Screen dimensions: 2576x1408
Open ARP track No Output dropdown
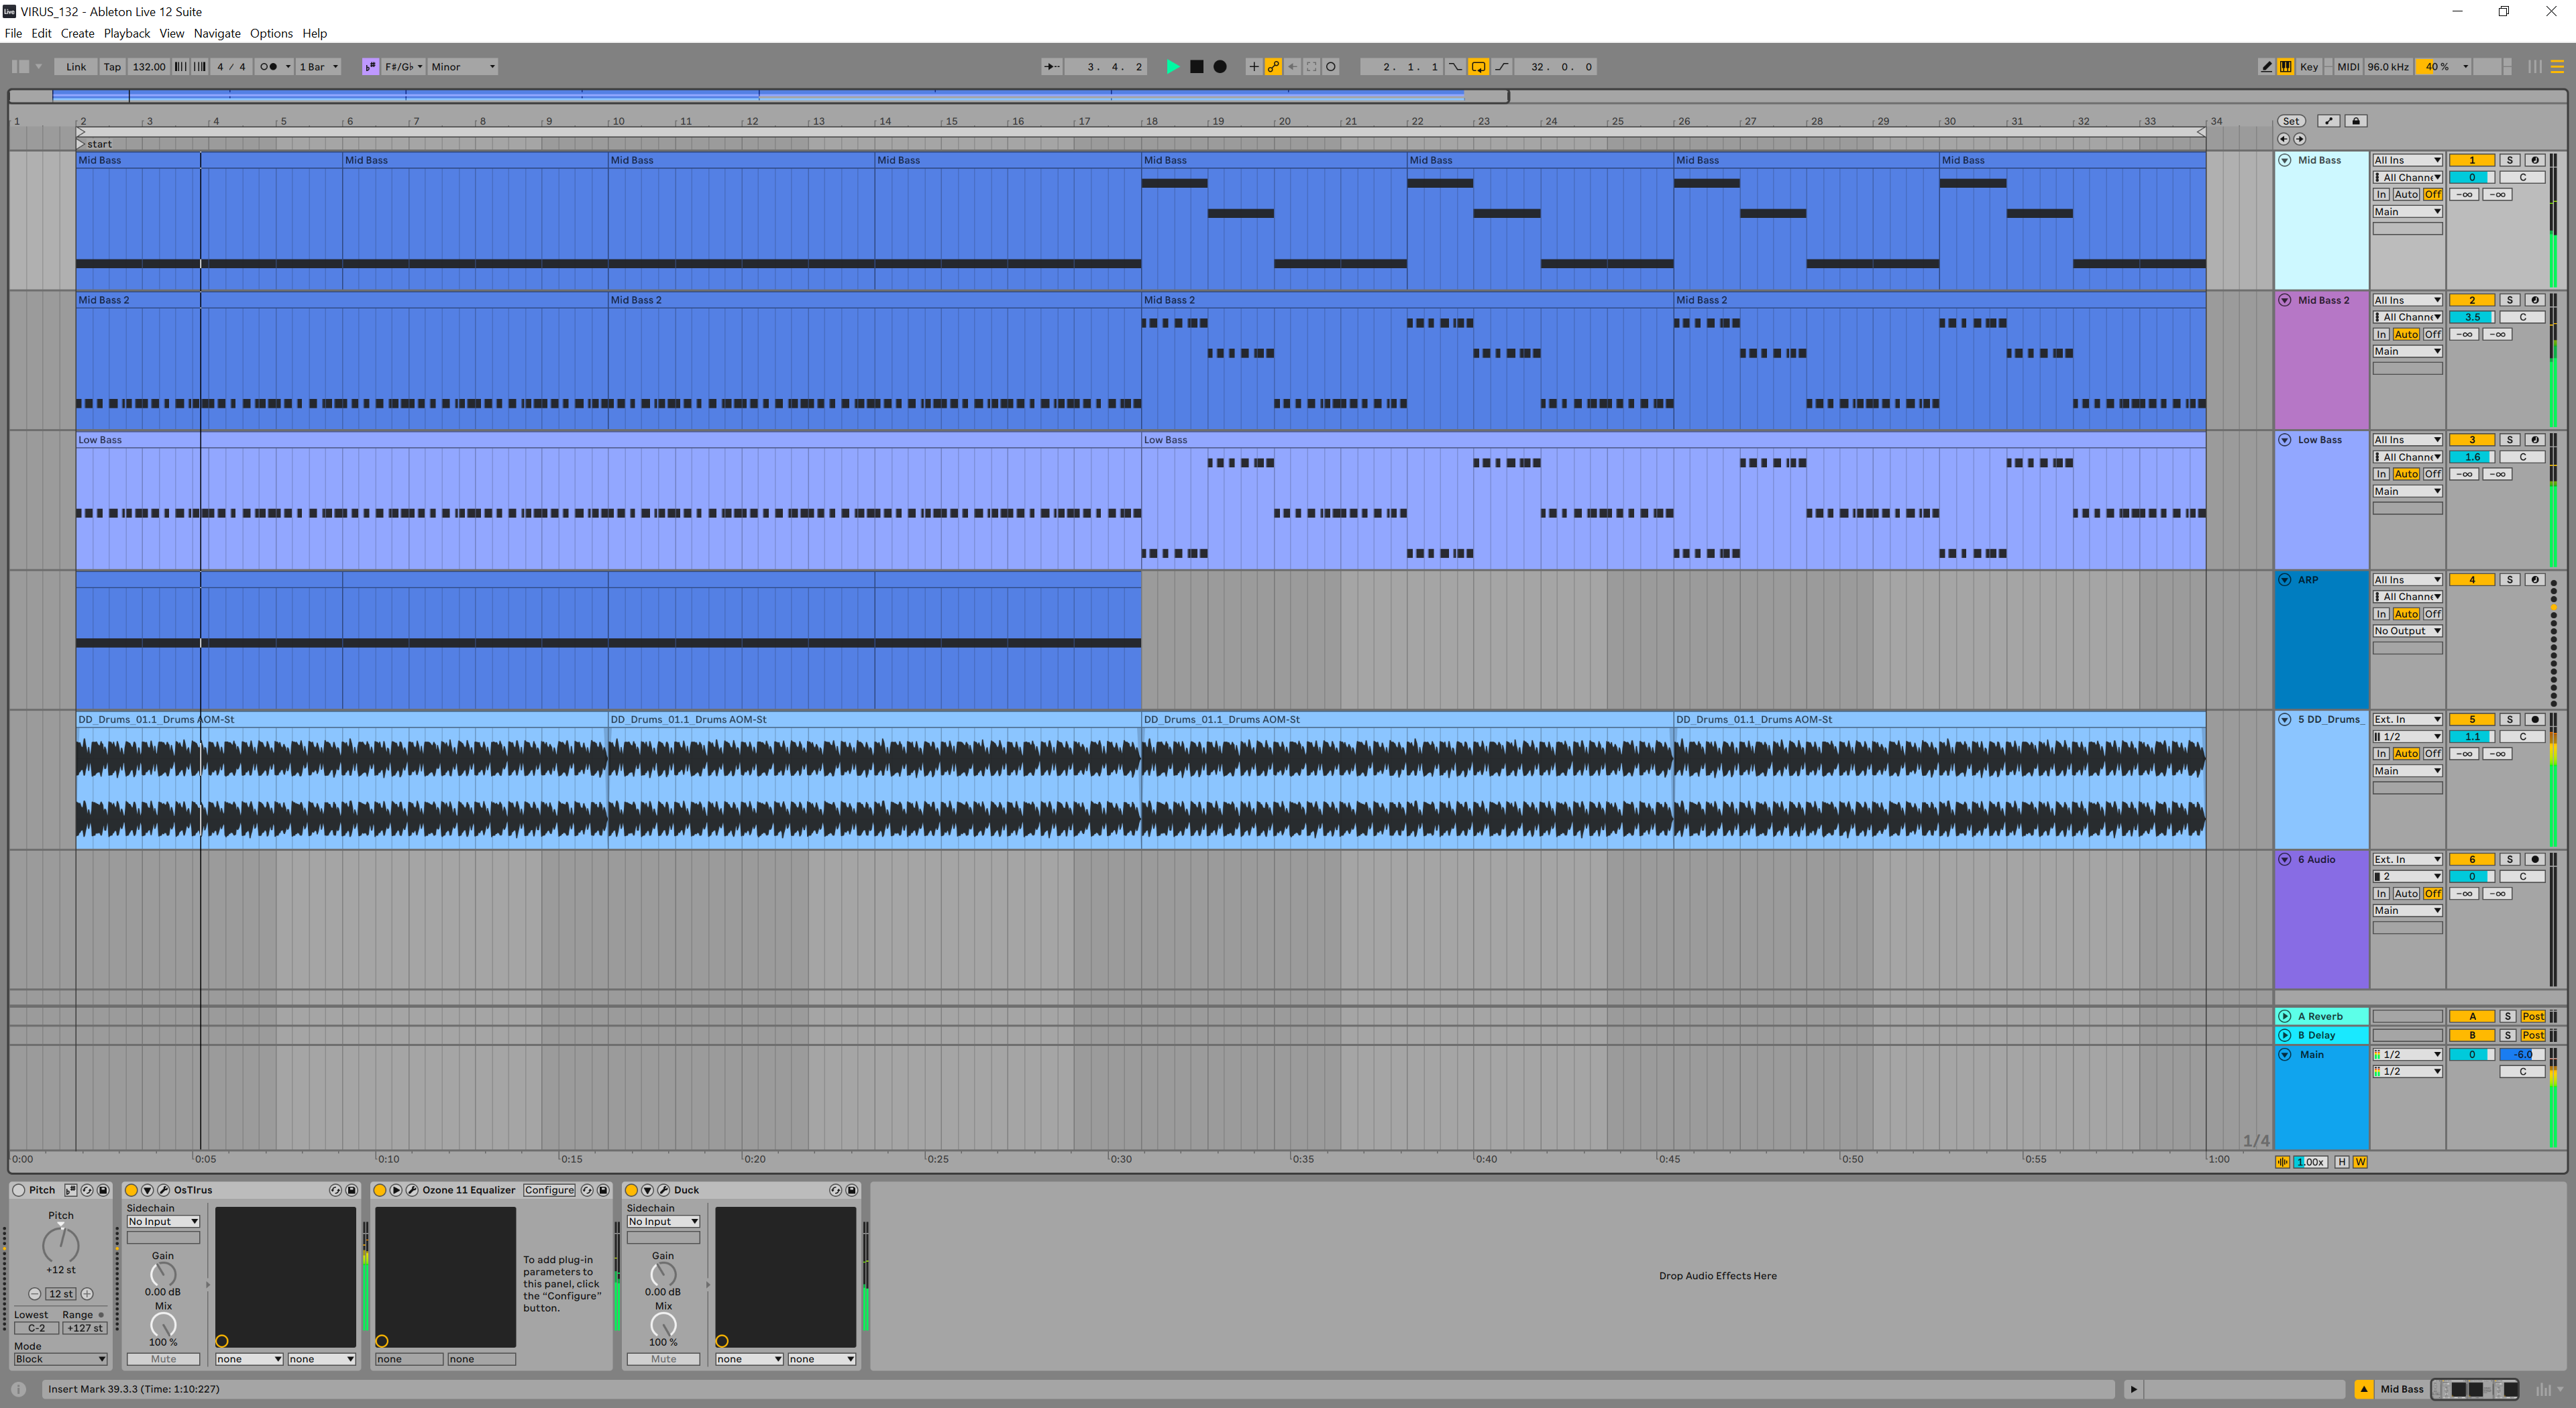click(x=2407, y=630)
